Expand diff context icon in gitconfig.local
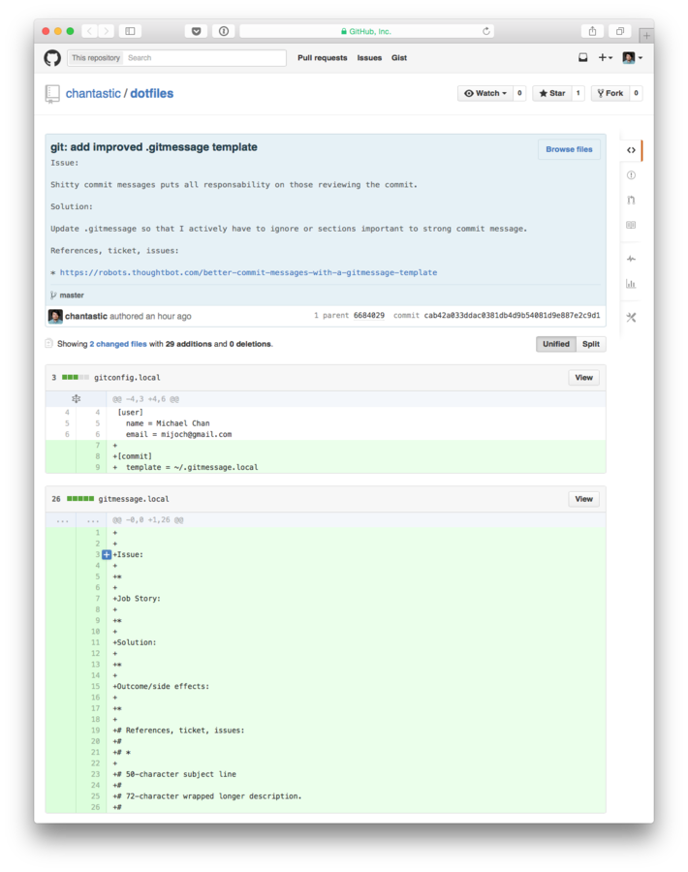 77,399
